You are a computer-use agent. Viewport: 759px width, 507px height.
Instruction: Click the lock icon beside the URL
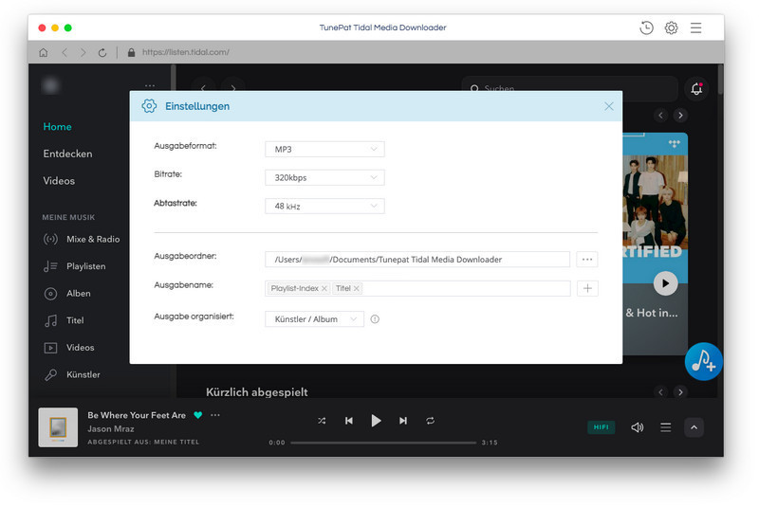(x=131, y=52)
